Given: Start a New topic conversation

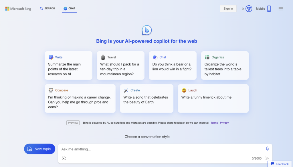Looking at the screenshot, I should (x=39, y=149).
